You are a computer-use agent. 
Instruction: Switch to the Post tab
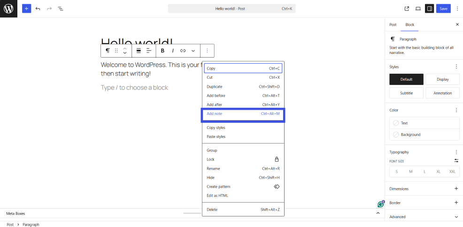[393, 25]
